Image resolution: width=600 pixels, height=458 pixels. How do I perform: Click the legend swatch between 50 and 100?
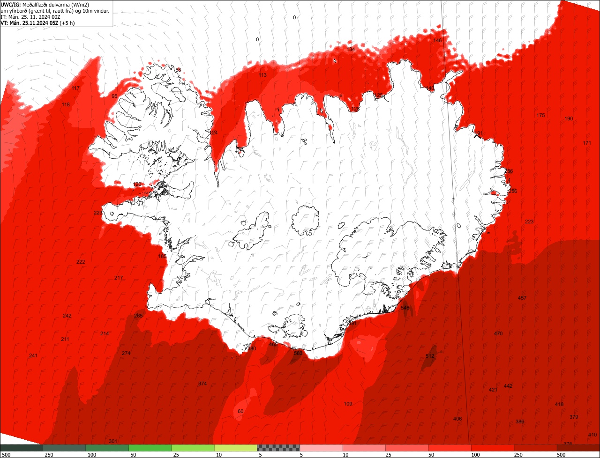(450, 448)
